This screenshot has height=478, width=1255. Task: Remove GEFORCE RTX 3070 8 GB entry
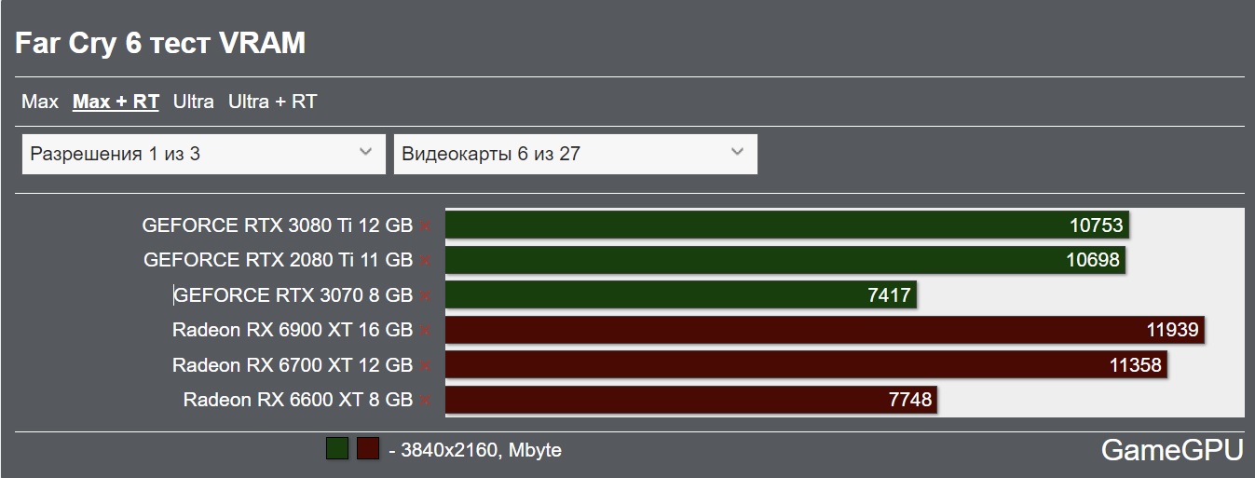425,296
